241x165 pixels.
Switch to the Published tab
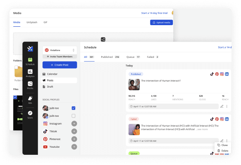pyautogui.click(x=110, y=57)
